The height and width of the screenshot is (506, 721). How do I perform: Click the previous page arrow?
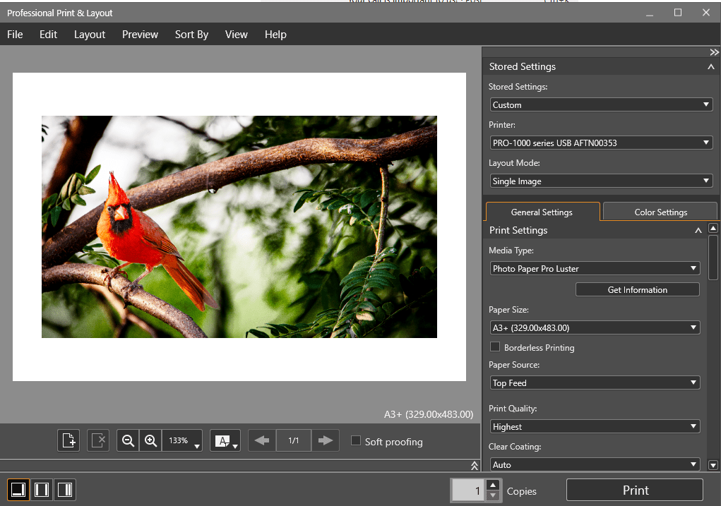(x=262, y=440)
